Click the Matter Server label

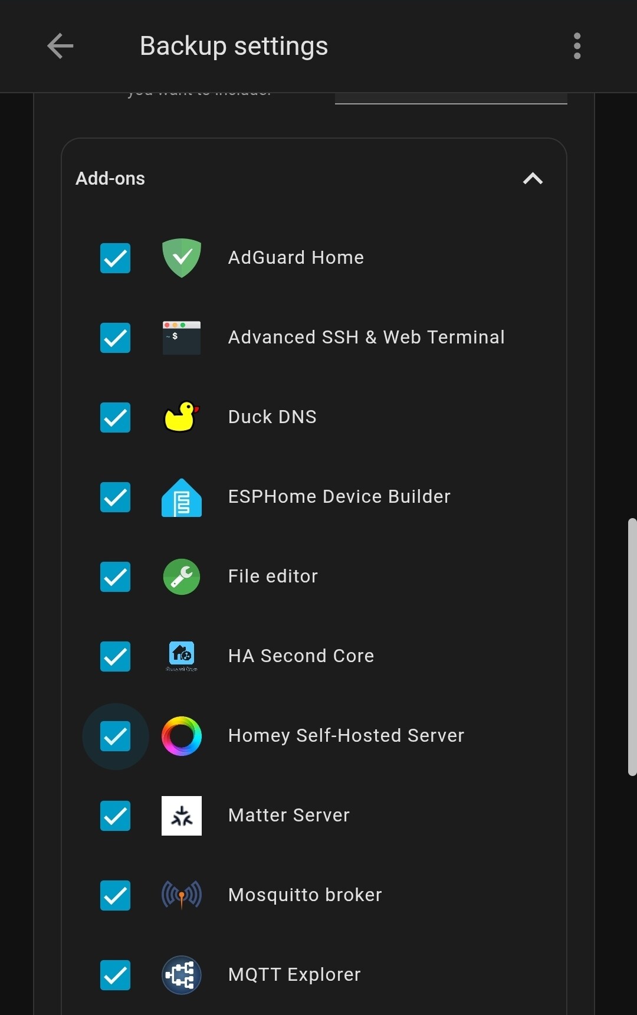288,816
